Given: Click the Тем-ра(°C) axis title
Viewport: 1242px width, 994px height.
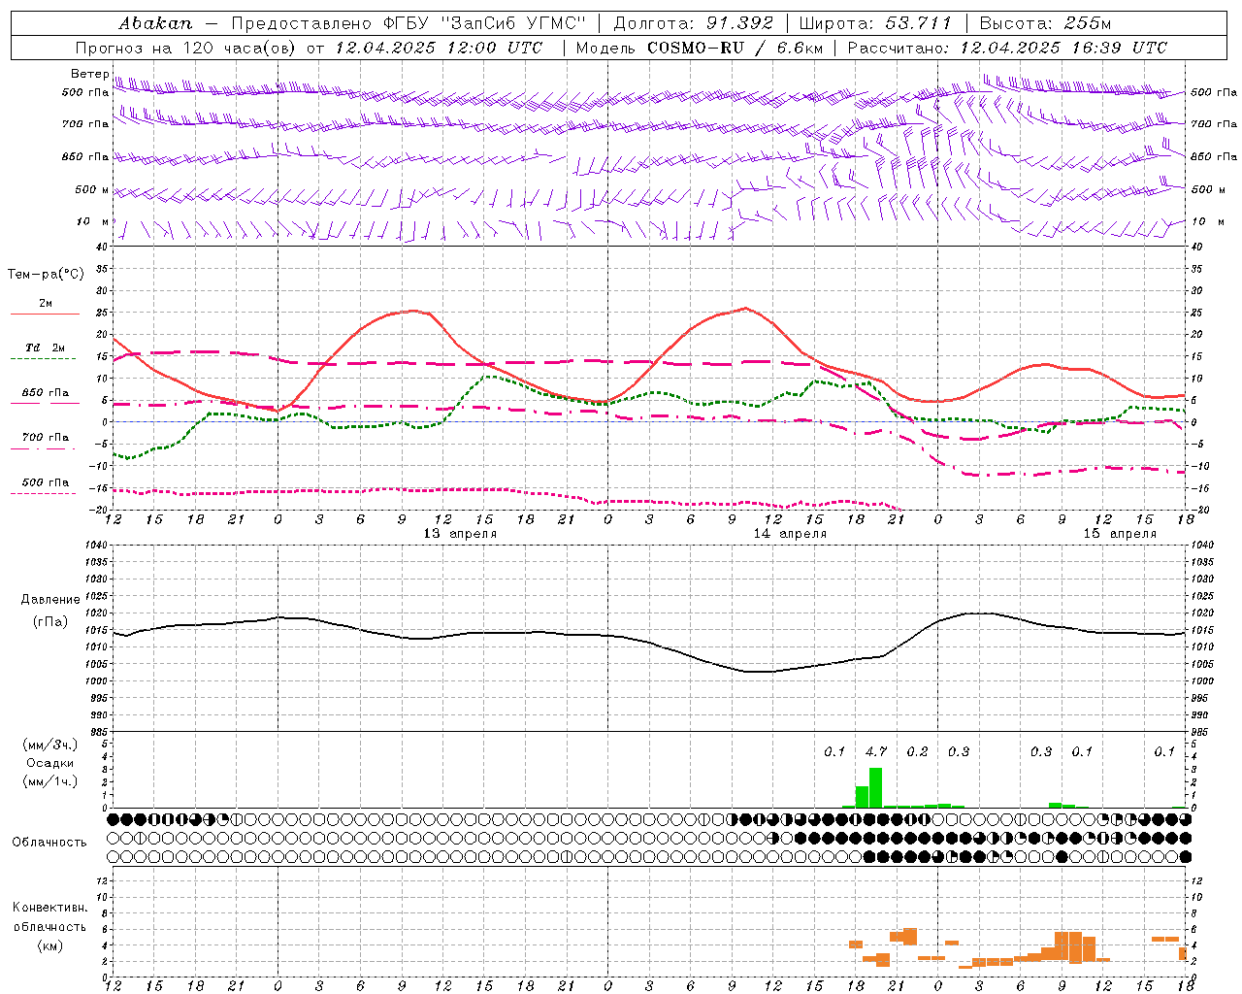Looking at the screenshot, I should (46, 274).
